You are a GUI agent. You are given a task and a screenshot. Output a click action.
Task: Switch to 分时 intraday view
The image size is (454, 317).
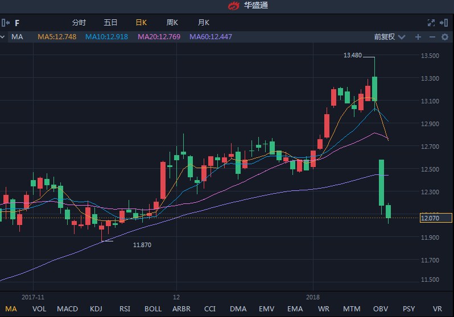pos(79,23)
